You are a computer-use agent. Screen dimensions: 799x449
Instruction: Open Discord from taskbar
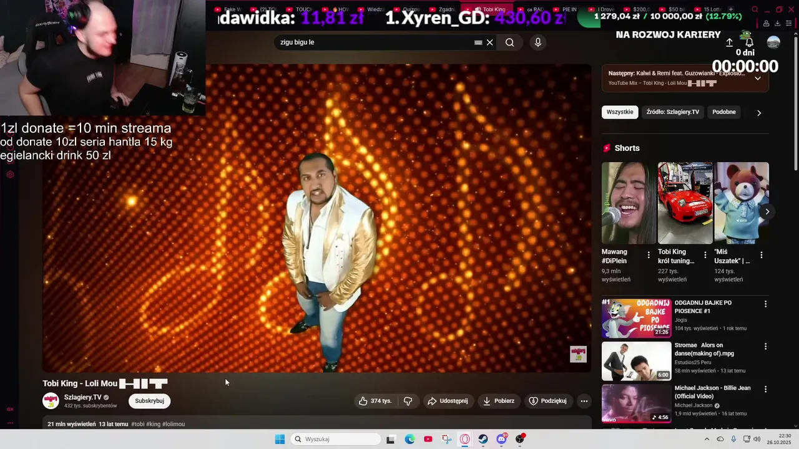(501, 439)
